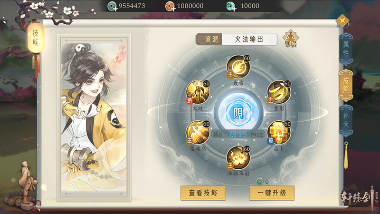Click the 查看技能 button

coord(203,193)
